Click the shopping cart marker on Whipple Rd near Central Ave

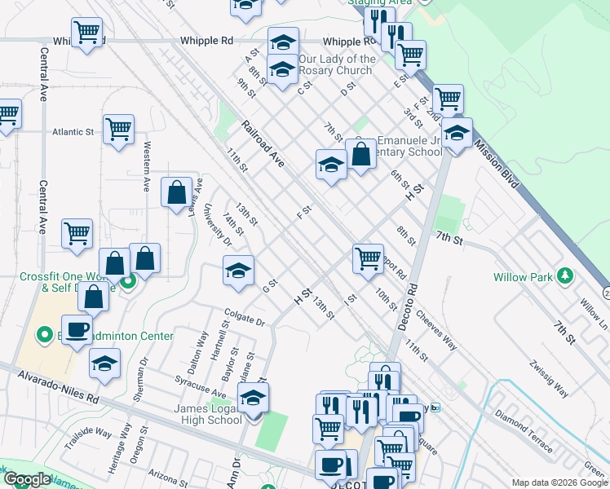[87, 33]
